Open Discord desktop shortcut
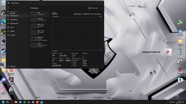This screenshot has width=186, height=104. click(x=4, y=80)
